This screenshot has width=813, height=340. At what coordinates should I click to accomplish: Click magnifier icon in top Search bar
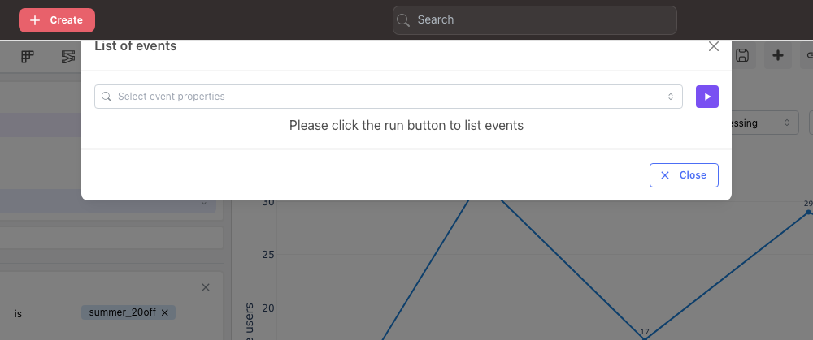click(x=403, y=20)
